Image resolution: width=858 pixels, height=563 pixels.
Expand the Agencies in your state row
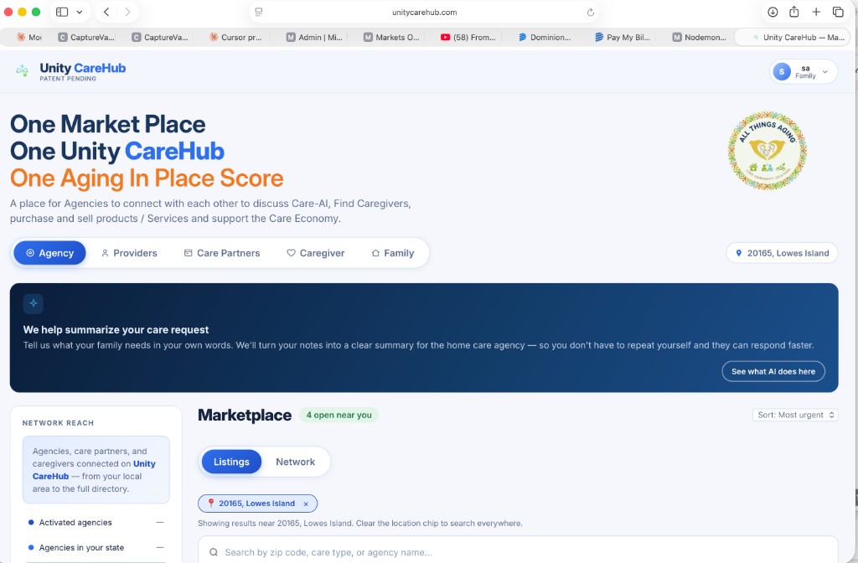[x=96, y=548]
